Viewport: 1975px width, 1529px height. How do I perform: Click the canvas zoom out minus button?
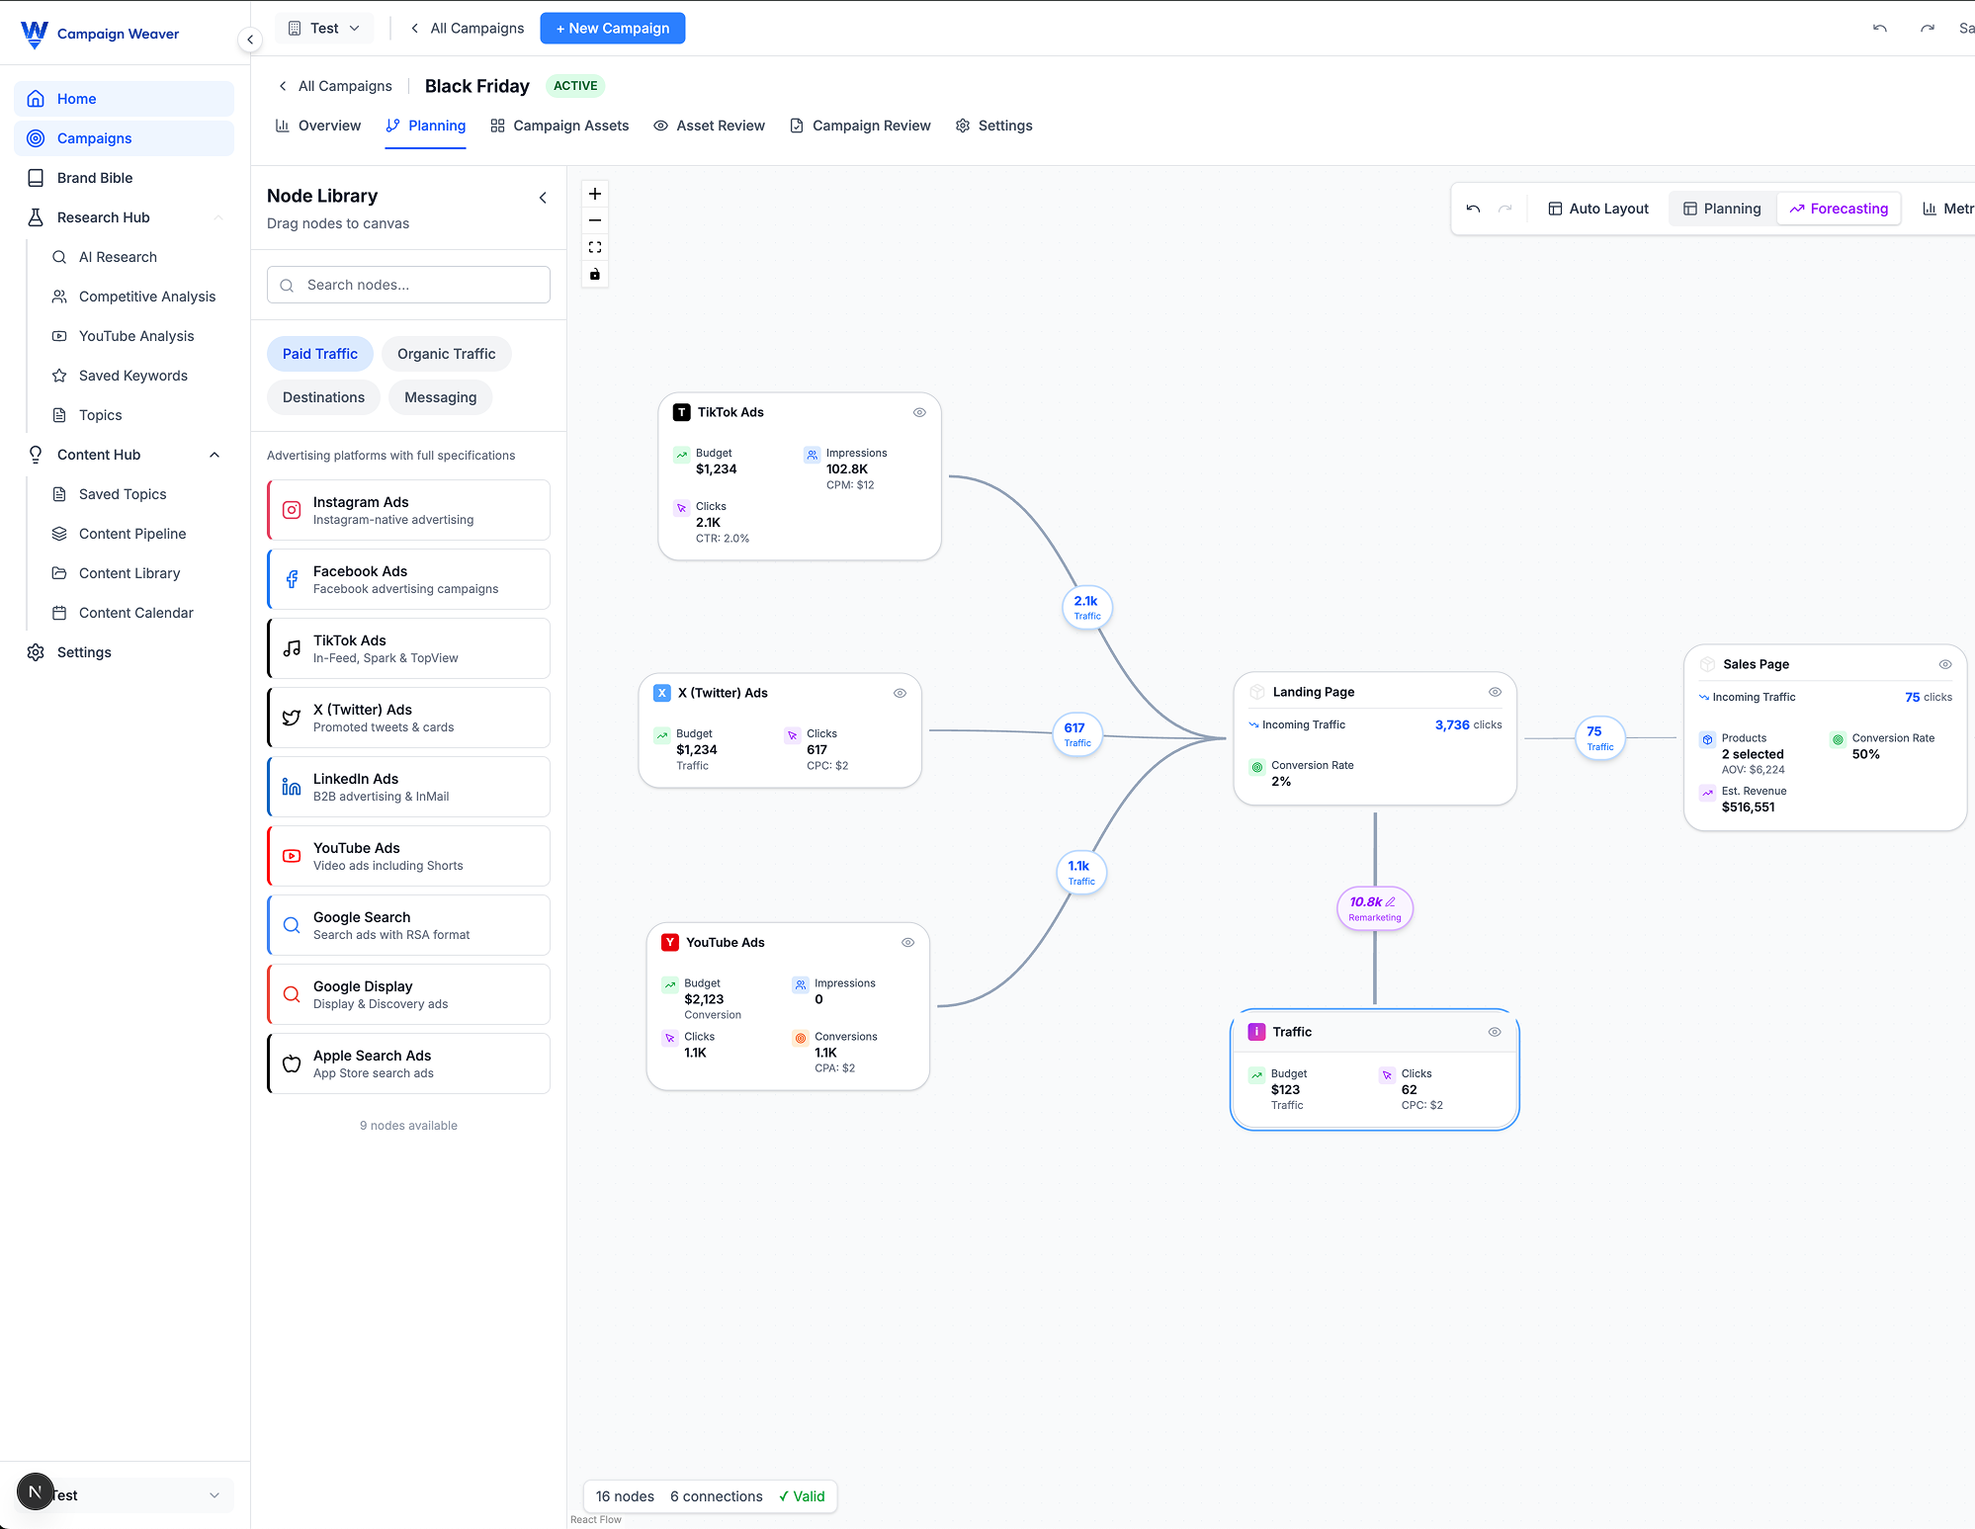click(x=595, y=220)
